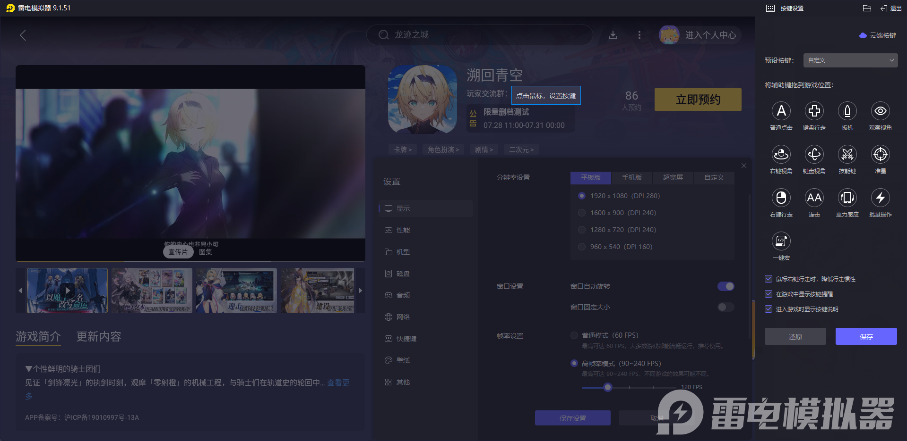Select the 一键宏 macro icon

click(781, 241)
